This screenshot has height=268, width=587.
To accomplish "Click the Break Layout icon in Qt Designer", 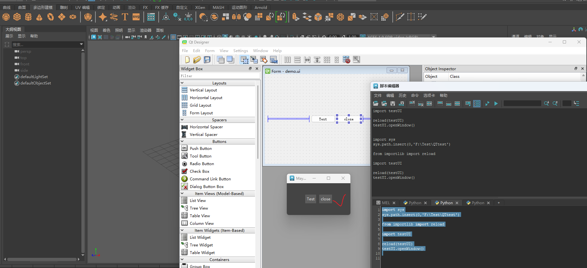I will tap(346, 60).
